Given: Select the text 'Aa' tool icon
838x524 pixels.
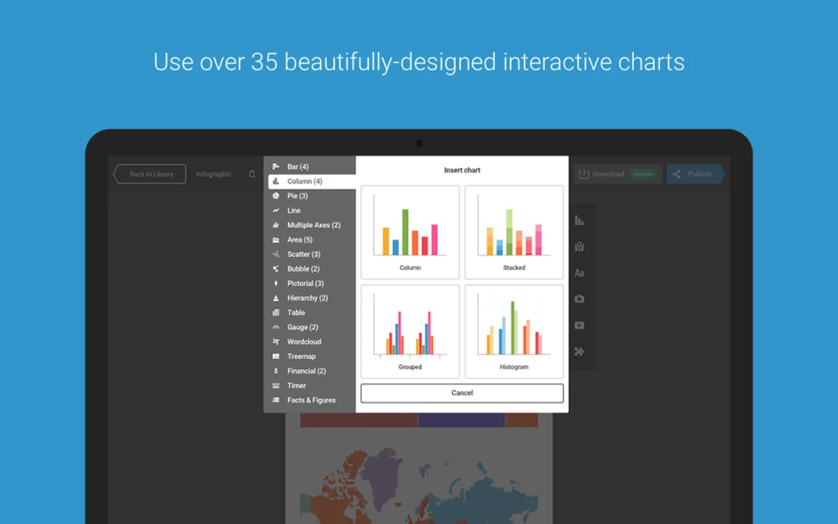Looking at the screenshot, I should click(579, 273).
